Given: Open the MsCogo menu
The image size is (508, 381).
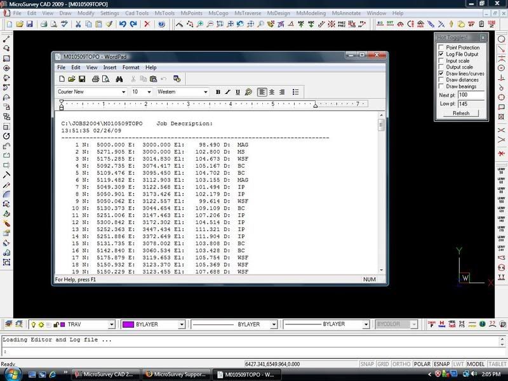Looking at the screenshot, I should coord(218,13).
